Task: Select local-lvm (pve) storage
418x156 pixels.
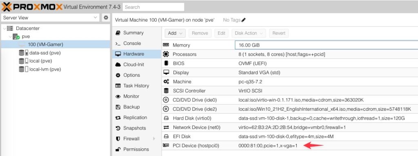Action: point(45,69)
